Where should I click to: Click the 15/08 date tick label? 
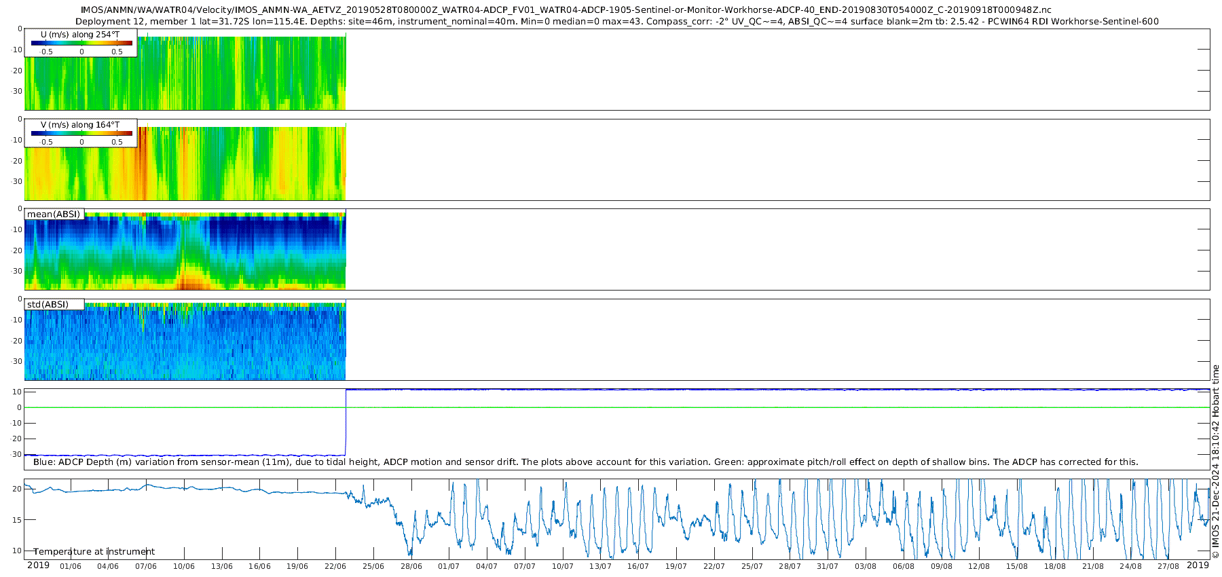click(1017, 566)
